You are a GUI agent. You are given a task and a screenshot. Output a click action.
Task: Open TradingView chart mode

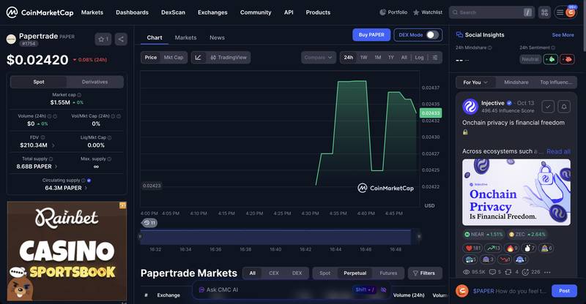(x=229, y=58)
